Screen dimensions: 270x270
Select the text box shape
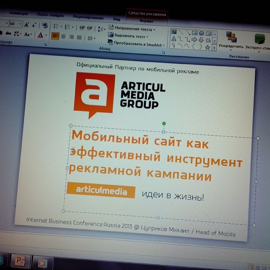pos(174,32)
